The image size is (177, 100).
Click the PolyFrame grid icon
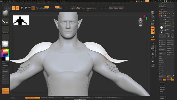point(153,50)
